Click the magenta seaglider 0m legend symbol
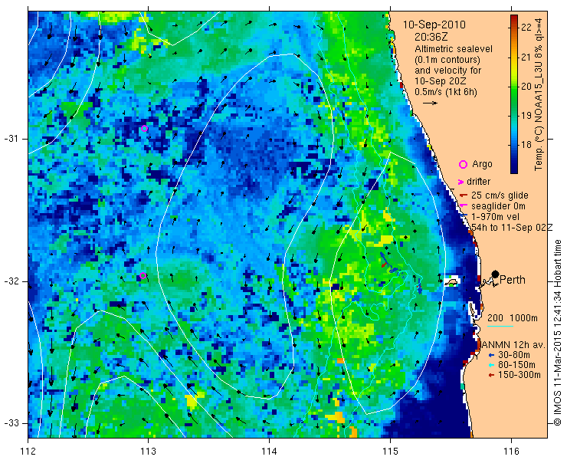Viewport: 567px width, 460px height. click(x=464, y=206)
